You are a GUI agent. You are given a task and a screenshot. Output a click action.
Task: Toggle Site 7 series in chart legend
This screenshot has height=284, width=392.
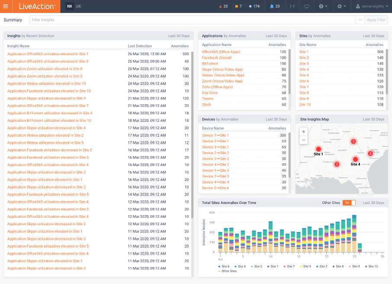click(x=289, y=266)
